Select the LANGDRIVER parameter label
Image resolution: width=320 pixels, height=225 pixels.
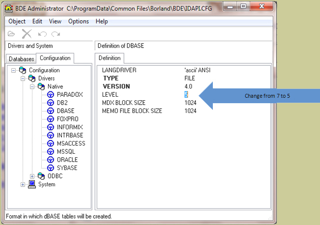[x=119, y=70]
